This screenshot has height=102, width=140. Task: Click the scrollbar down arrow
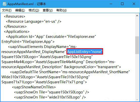point(137,100)
